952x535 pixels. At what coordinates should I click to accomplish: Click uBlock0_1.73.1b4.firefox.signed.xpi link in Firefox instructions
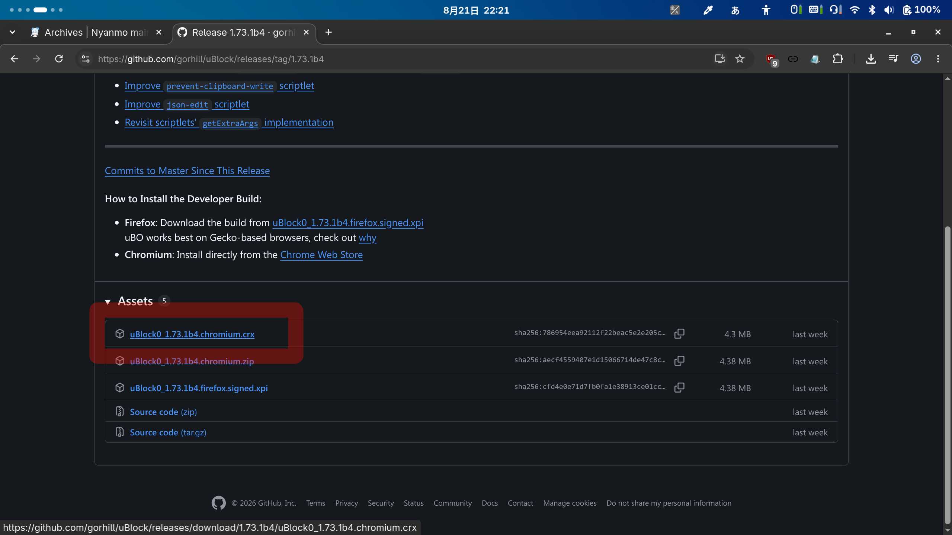348,223
